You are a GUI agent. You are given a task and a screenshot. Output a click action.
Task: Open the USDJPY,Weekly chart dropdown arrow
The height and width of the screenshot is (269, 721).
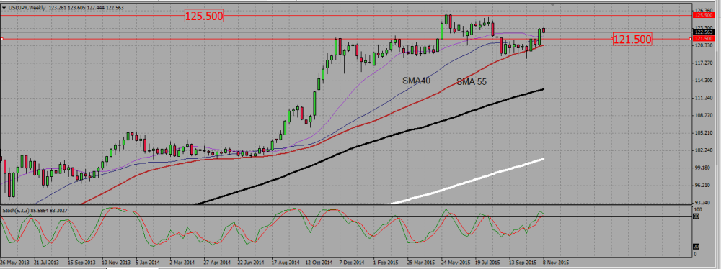click(x=4, y=7)
